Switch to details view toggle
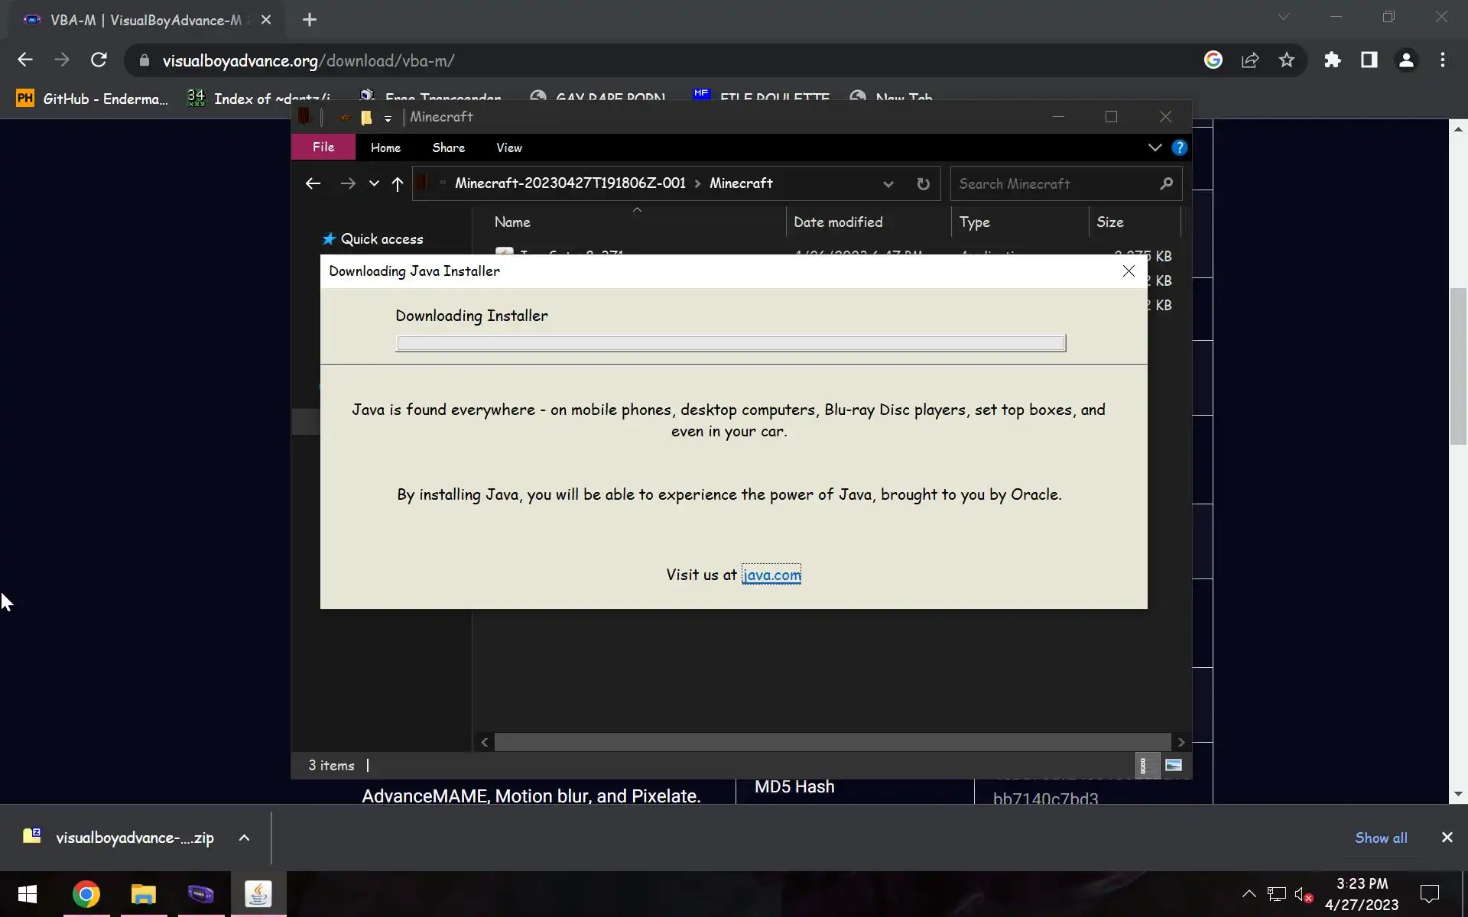 pos(1144,765)
